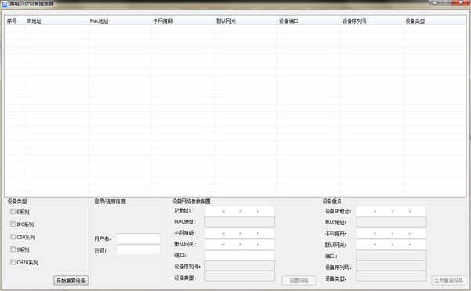Image resolution: width=471 pixels, height=291 pixels.
Task: Click the Mac地址 column header
Action: (x=119, y=20)
